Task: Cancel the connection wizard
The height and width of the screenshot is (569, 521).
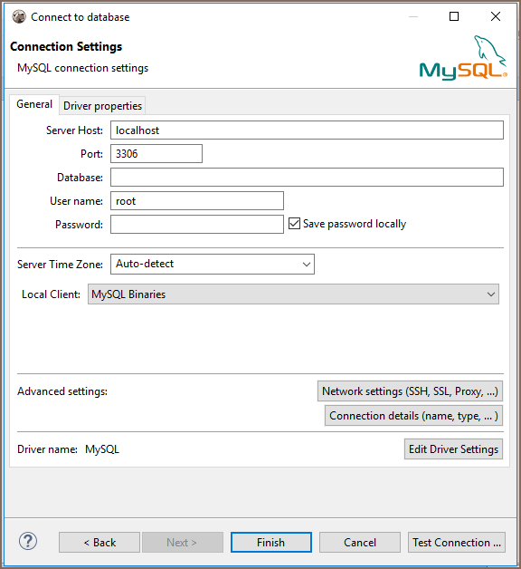Action: click(x=360, y=542)
